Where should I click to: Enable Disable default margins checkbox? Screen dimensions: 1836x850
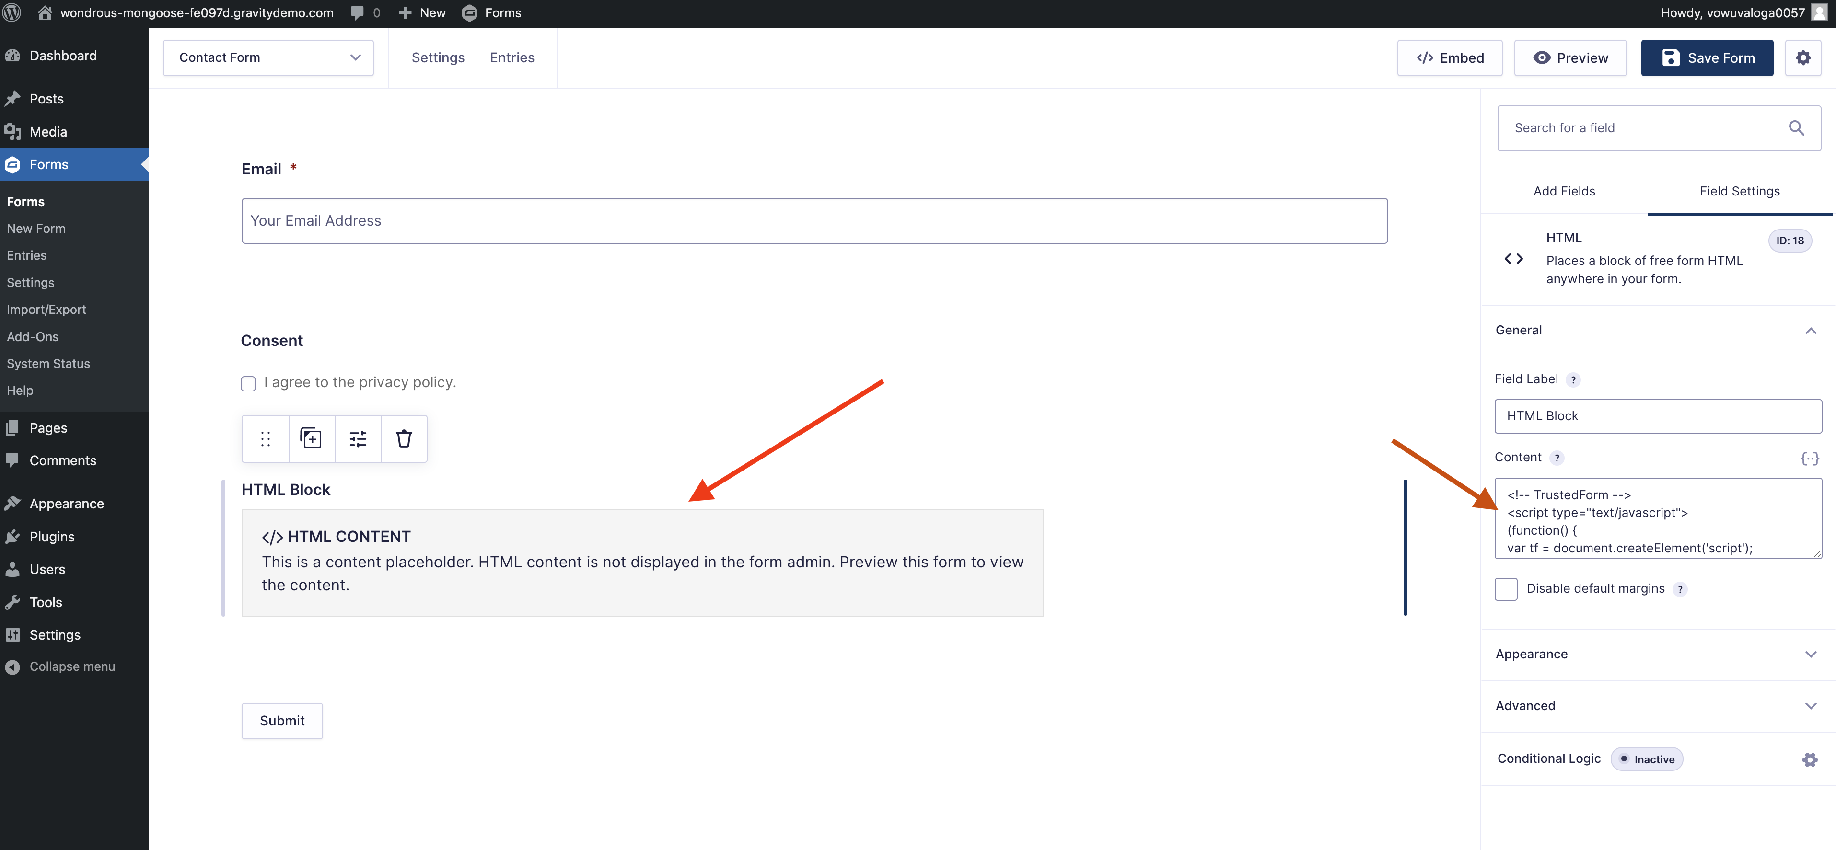tap(1506, 589)
